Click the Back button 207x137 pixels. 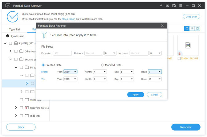[21, 127]
